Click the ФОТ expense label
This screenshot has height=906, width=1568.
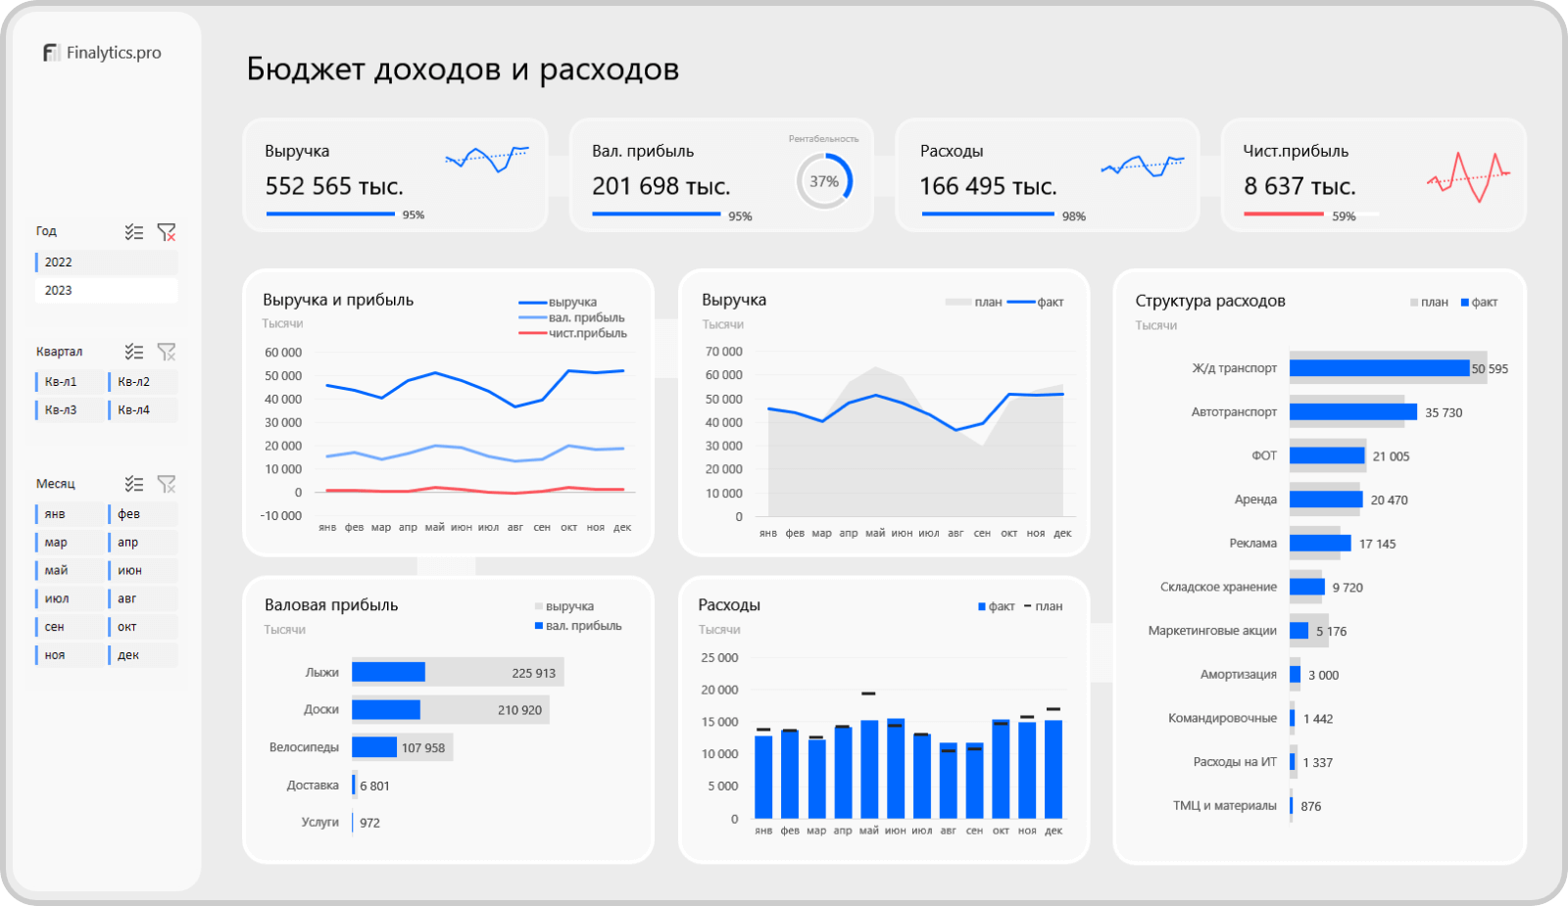point(1264,455)
